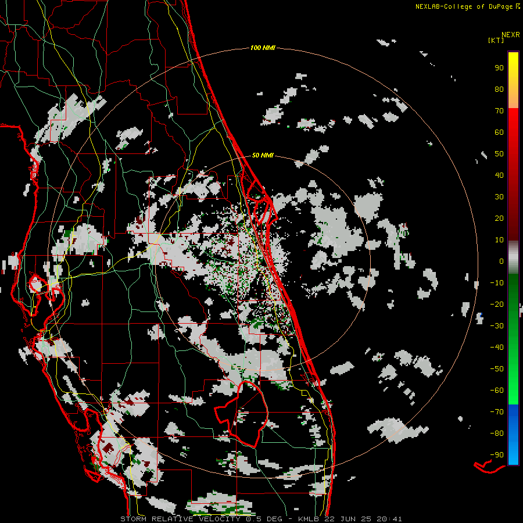Viewport: 523px width, 523px height.
Task: Click the 50 NMI range ring label
Action: coord(263,155)
